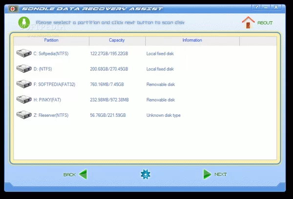Image resolution: width=293 pixels, height=199 pixels.
Task: Sort by the Capacity column header
Action: 117,40
